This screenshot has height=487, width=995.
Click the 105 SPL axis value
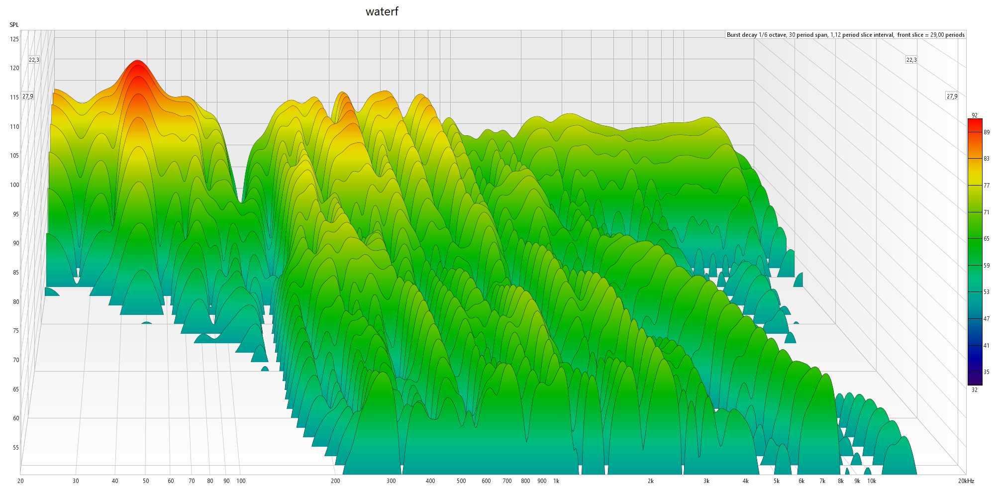(14, 156)
